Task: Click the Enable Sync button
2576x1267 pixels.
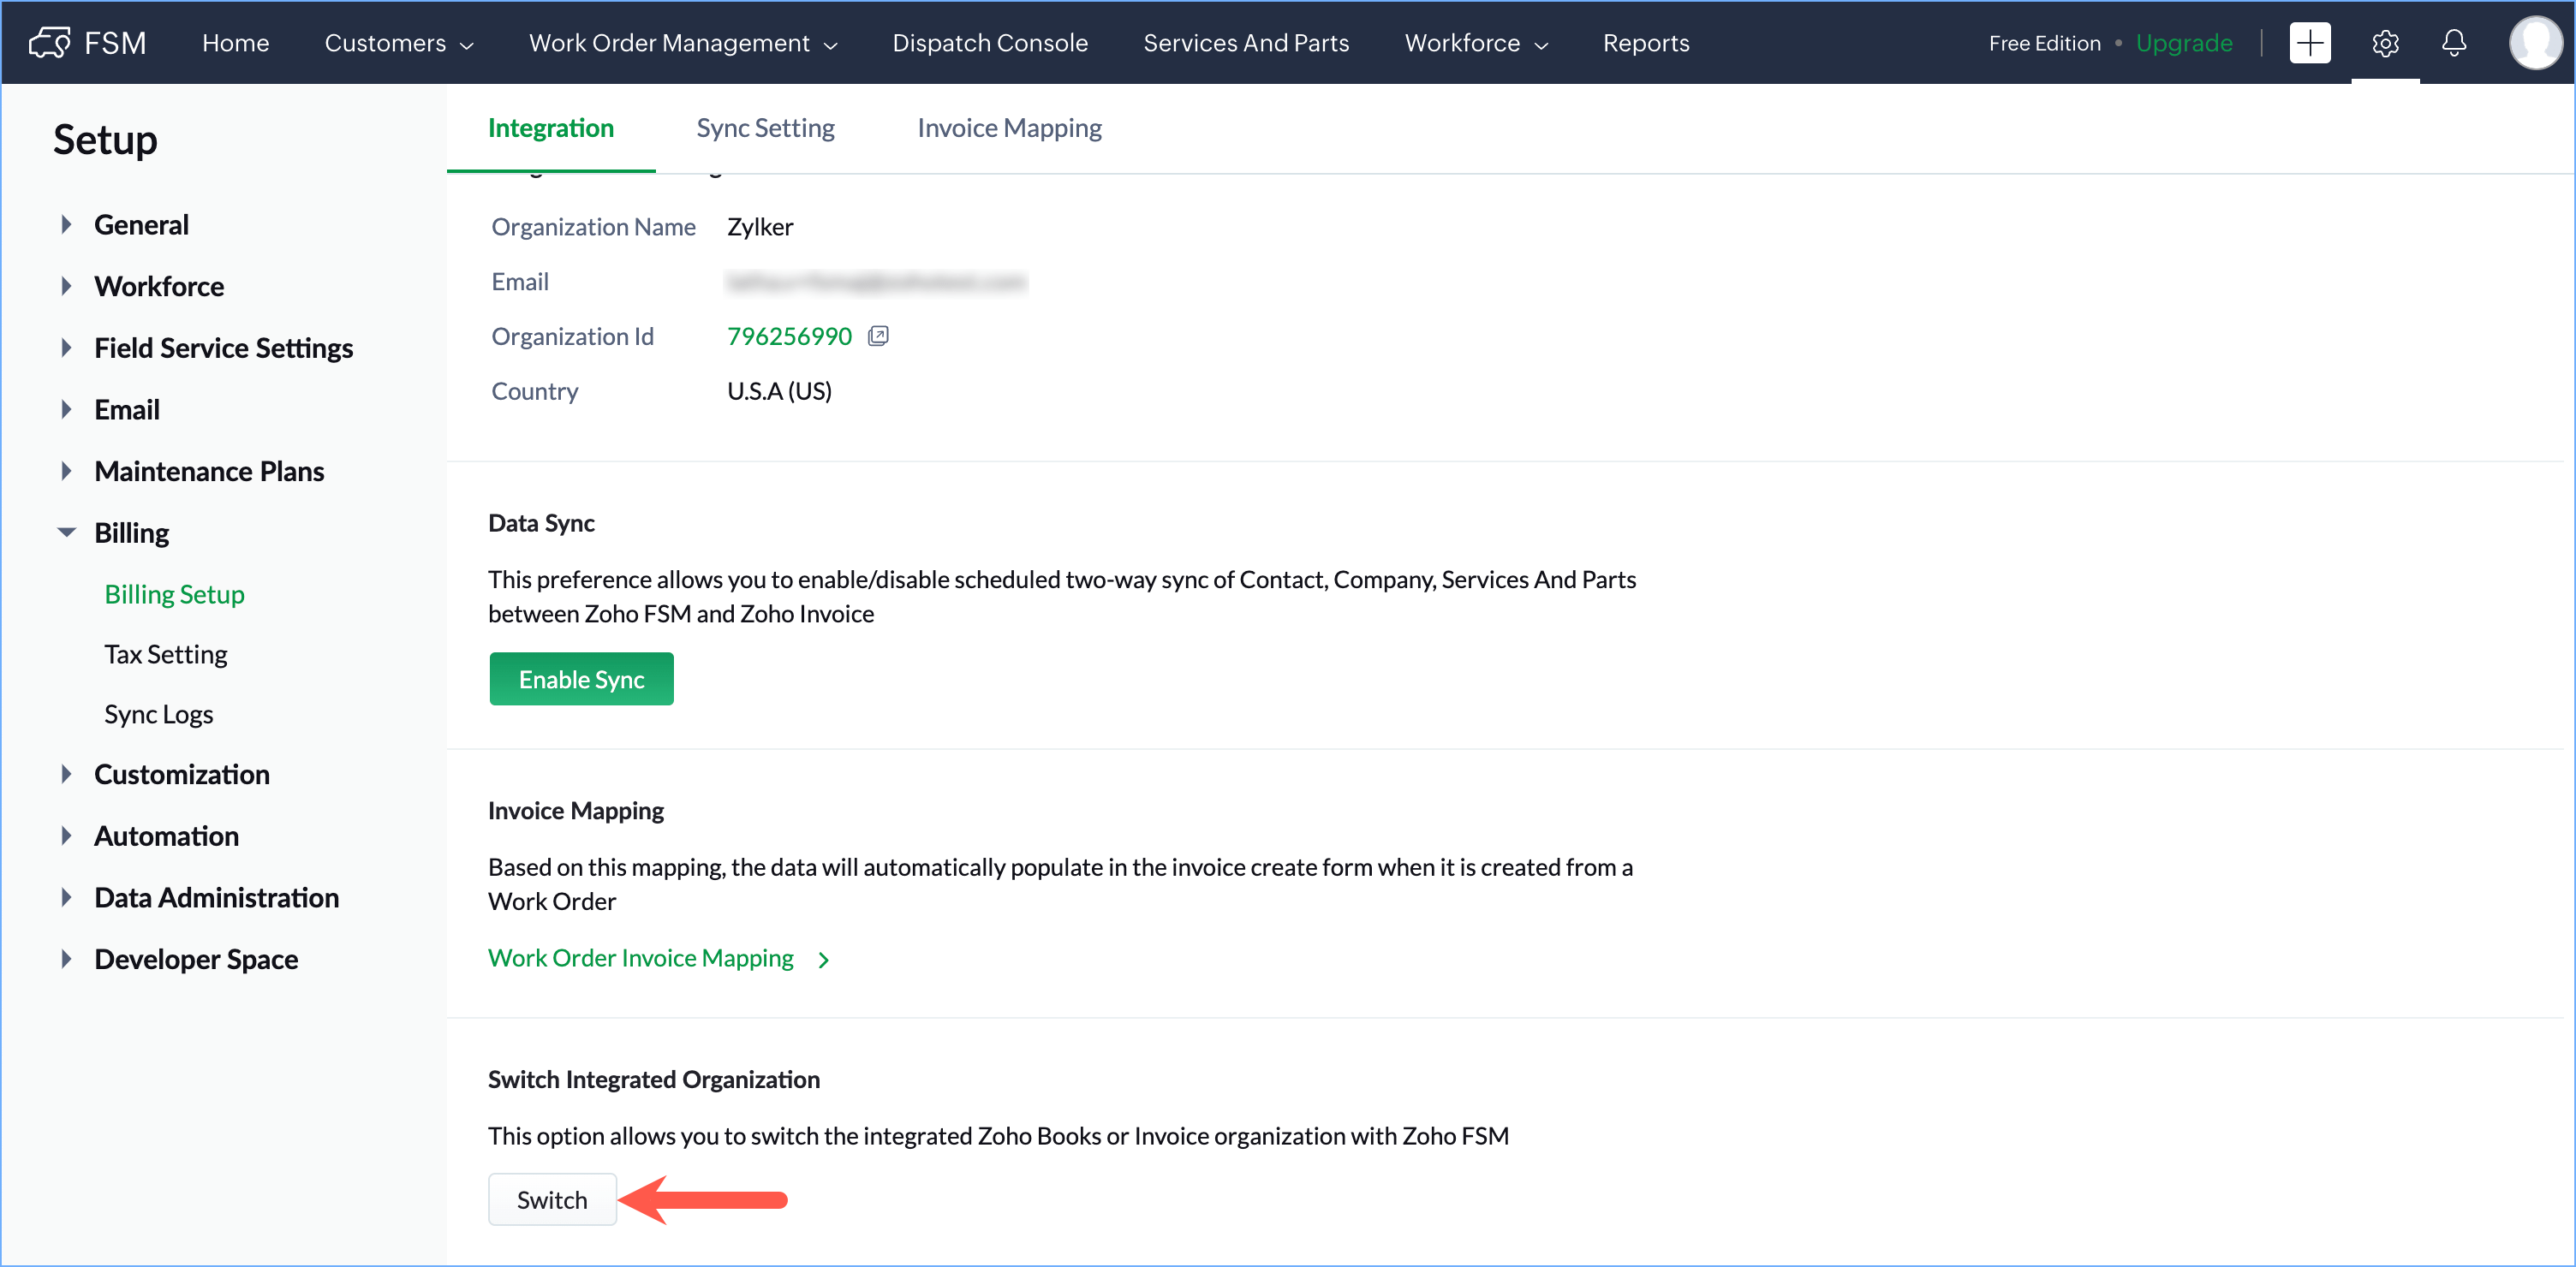Action: coord(581,679)
